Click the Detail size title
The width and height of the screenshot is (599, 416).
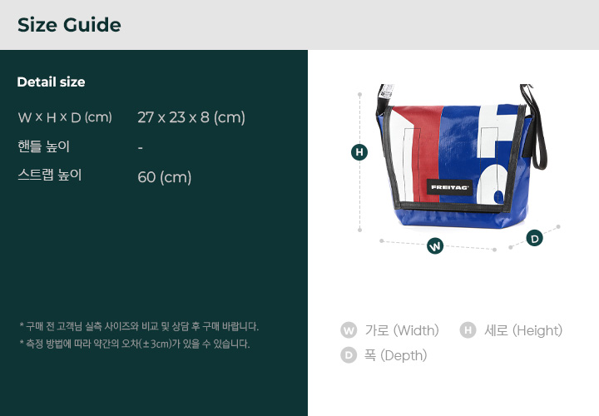pos(52,82)
